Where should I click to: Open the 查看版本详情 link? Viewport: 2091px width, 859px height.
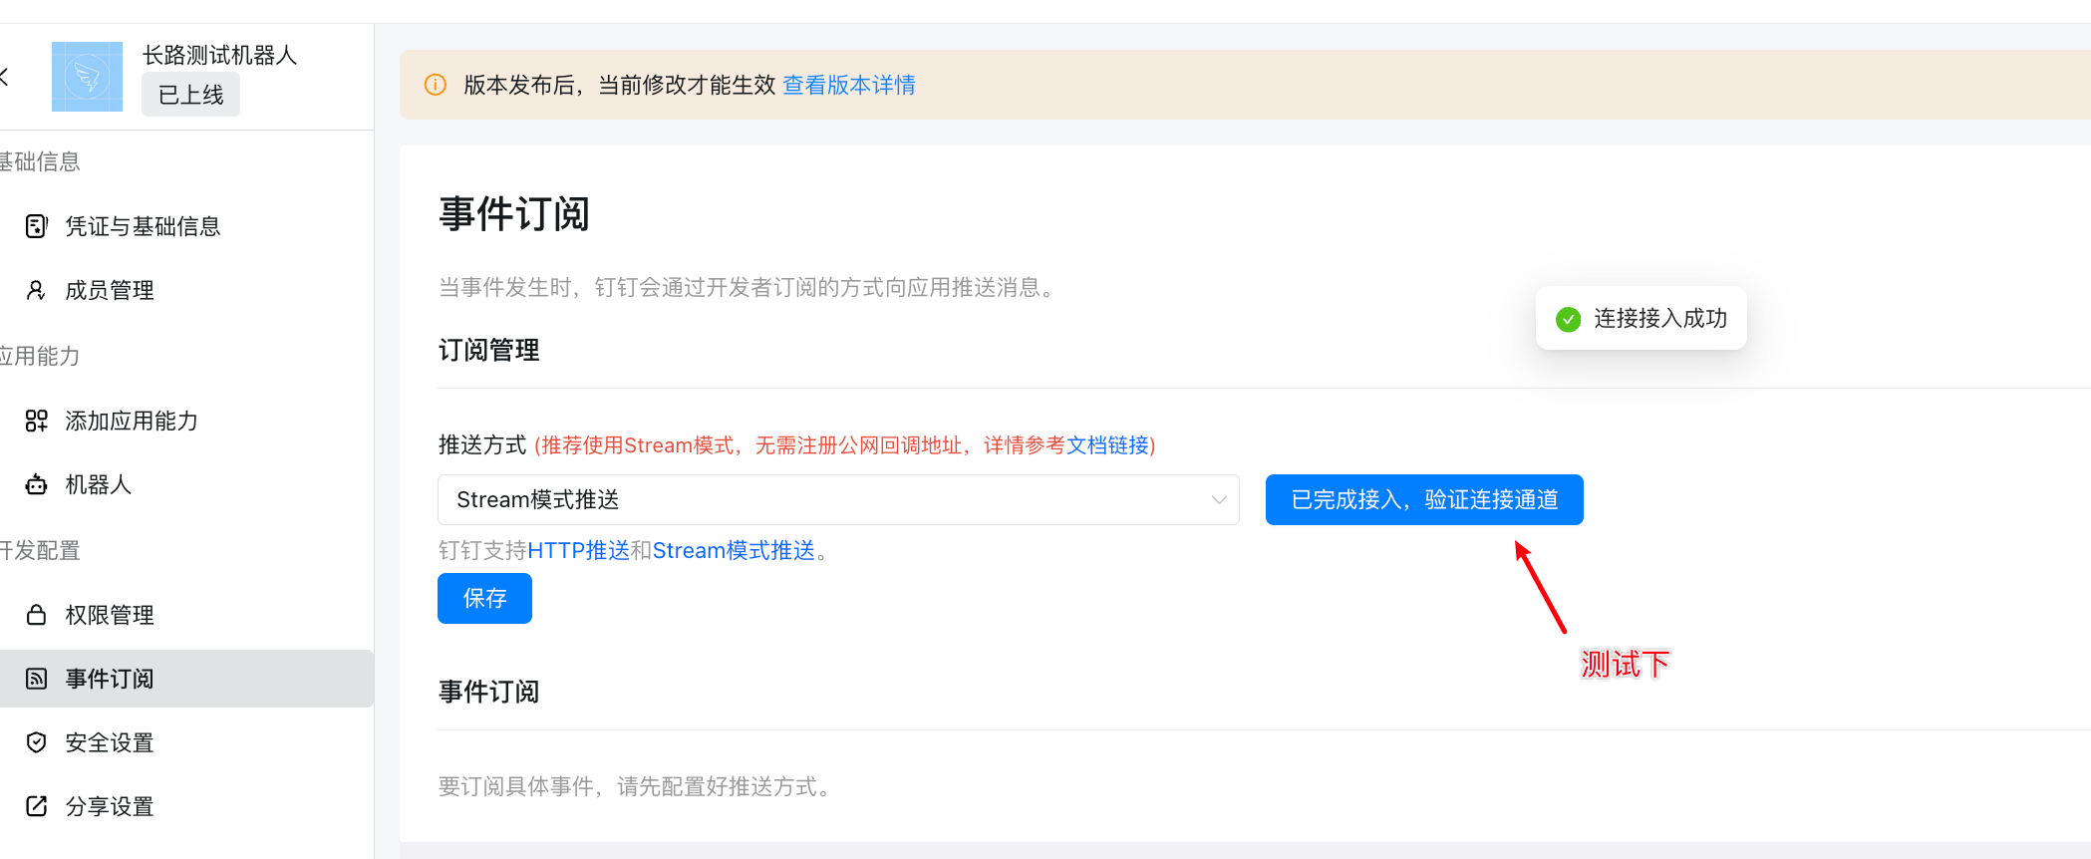[849, 85]
